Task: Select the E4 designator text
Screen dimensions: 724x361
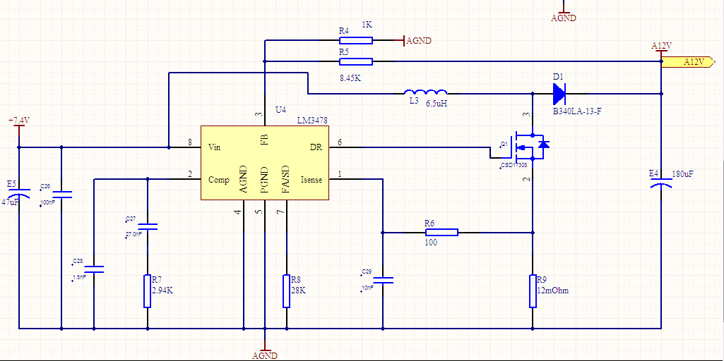Action: 654,173
